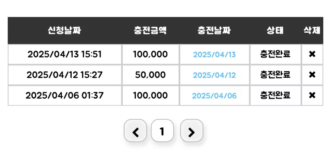Viewport: 331px width, 155px height.
Task: Select the 2025/04/13 15:51 request date cell
Action: pyautogui.click(x=65, y=54)
